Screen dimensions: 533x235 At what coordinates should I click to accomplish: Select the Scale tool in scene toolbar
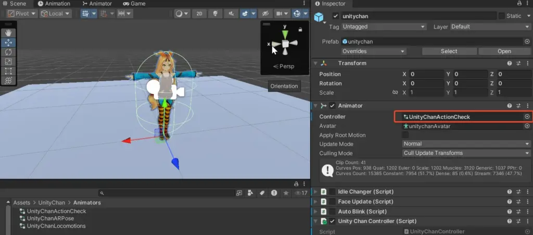point(8,61)
